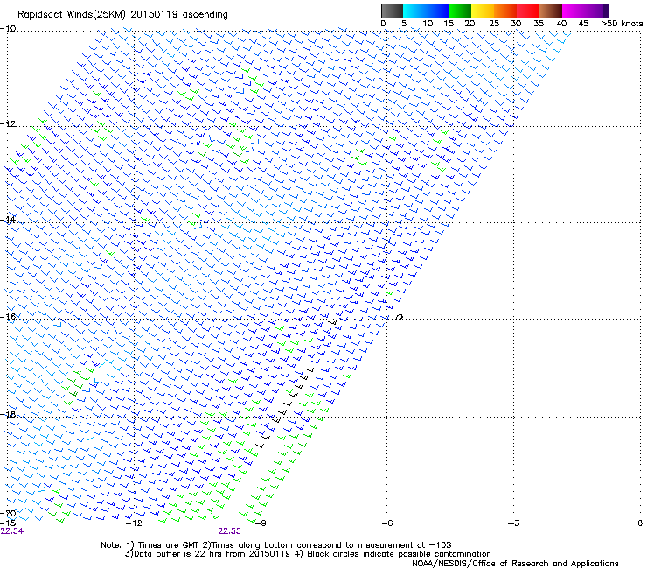Viewport: 647px width, 569px height.
Task: Click the NOAA/NESDIS credit text
Action: 515,564
